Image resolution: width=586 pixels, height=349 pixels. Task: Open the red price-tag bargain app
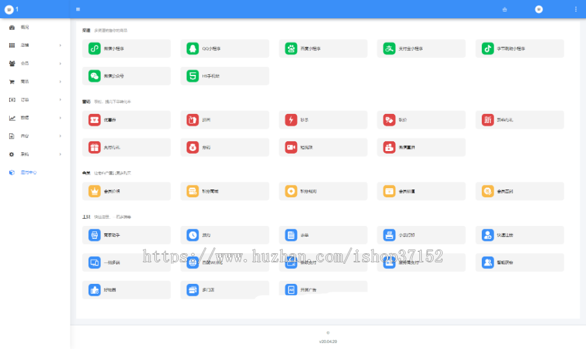click(421, 120)
